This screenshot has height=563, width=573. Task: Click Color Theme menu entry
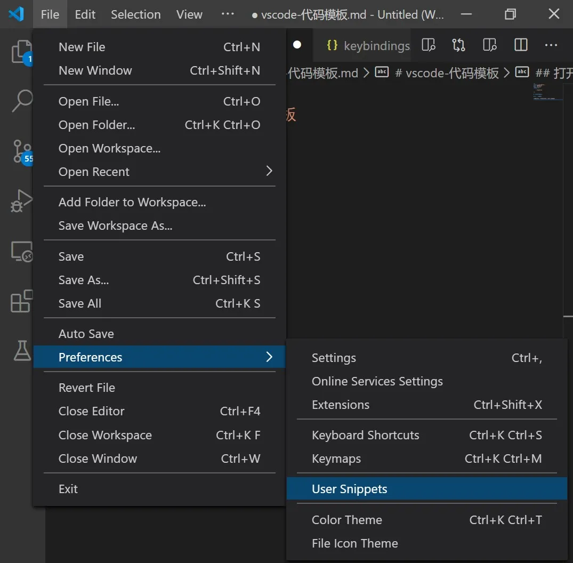point(347,520)
